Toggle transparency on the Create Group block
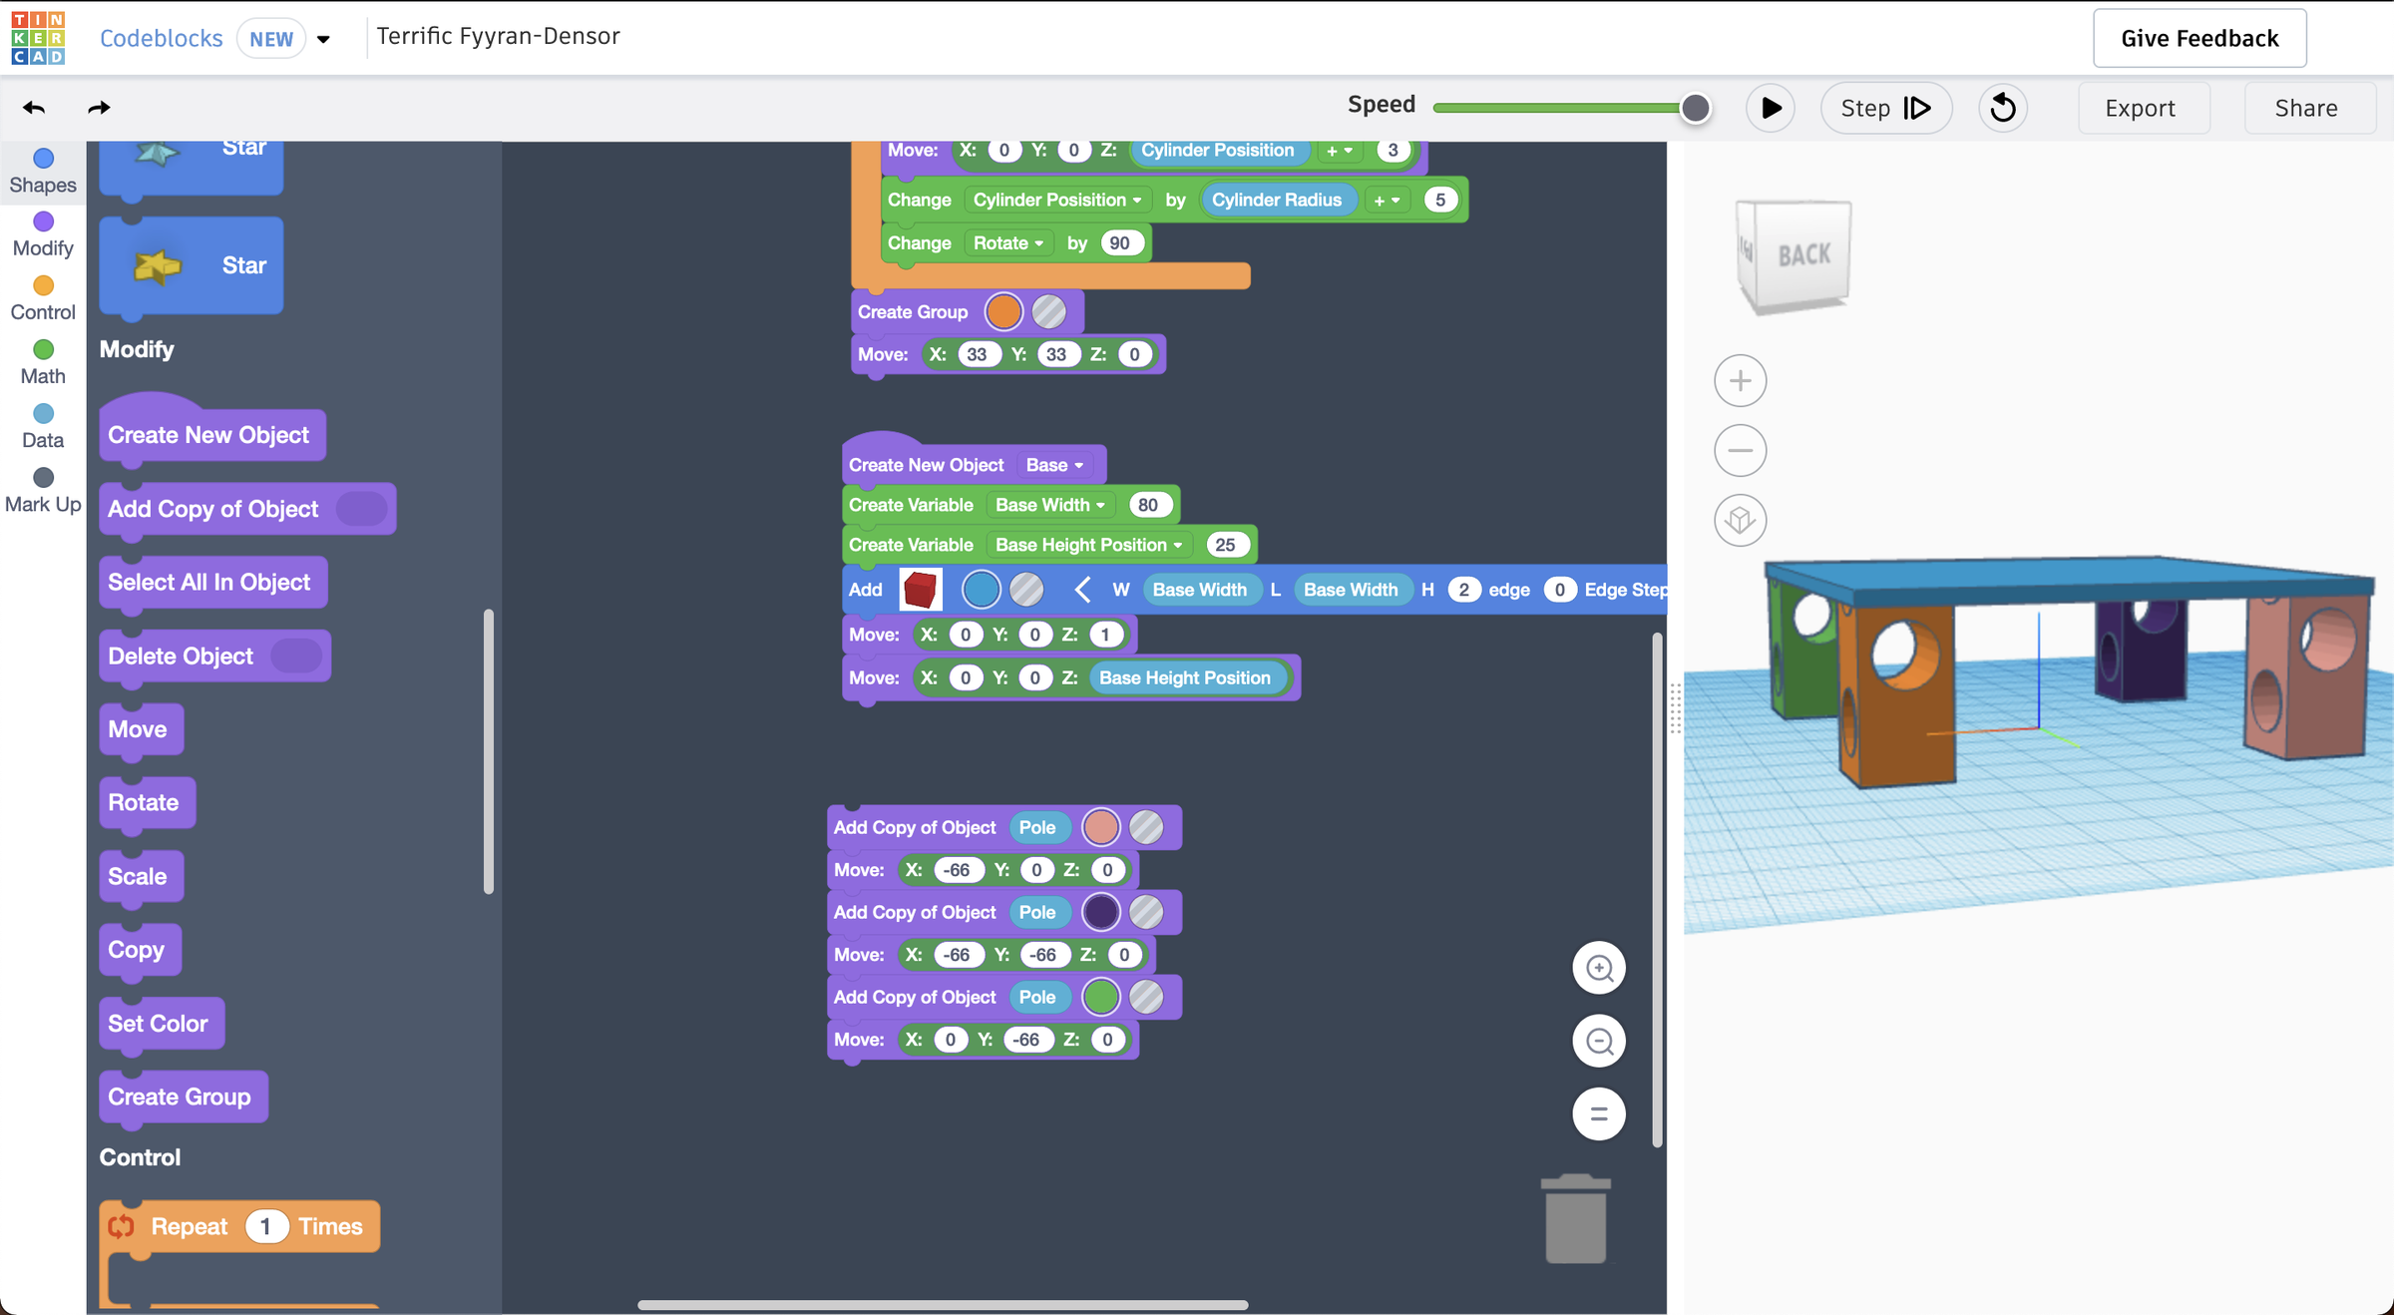The width and height of the screenshot is (2394, 1315). click(1048, 311)
